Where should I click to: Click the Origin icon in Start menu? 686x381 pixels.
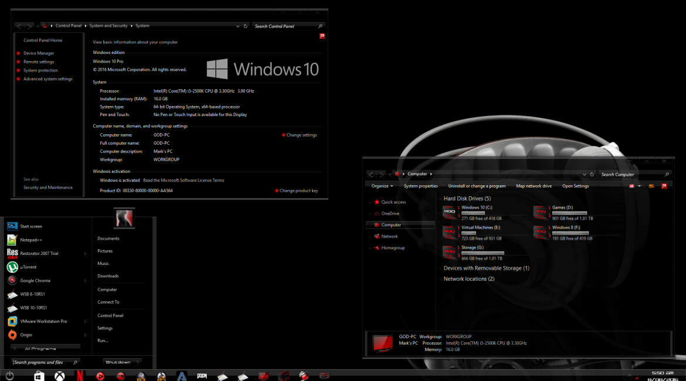pos(12,335)
